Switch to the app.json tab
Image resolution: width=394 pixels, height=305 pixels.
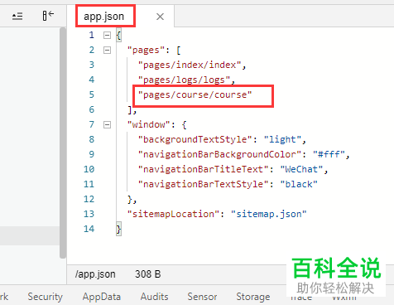pos(103,17)
